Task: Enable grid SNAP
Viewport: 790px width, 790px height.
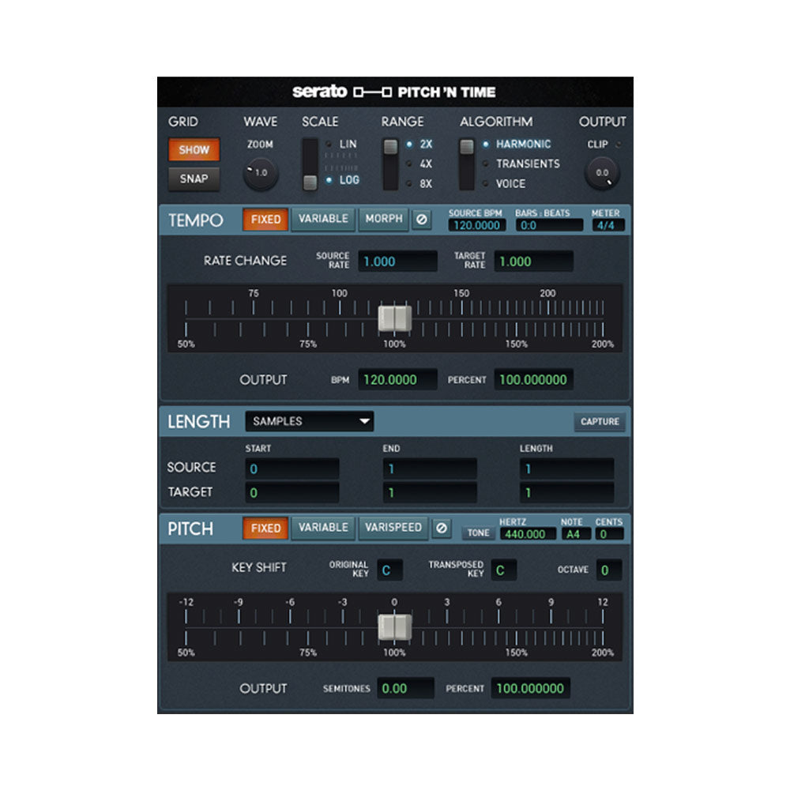Action: point(194,179)
